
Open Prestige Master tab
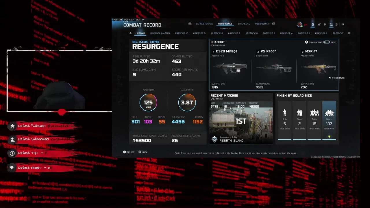pyautogui.click(x=160, y=33)
